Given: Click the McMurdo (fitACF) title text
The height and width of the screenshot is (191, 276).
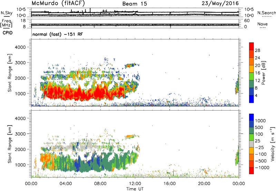Looking at the screenshot, I should coord(58,3).
